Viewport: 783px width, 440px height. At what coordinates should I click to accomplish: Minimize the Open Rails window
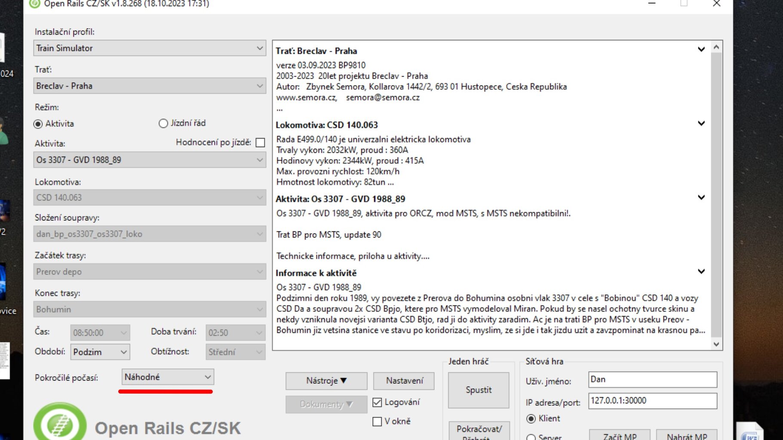click(652, 4)
